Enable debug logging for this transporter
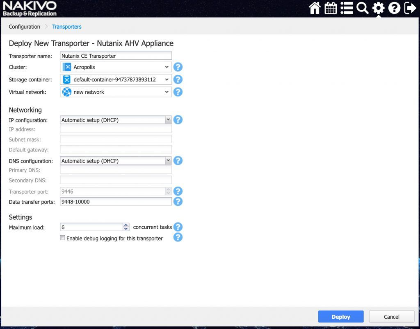This screenshot has width=420, height=329. click(x=62, y=238)
